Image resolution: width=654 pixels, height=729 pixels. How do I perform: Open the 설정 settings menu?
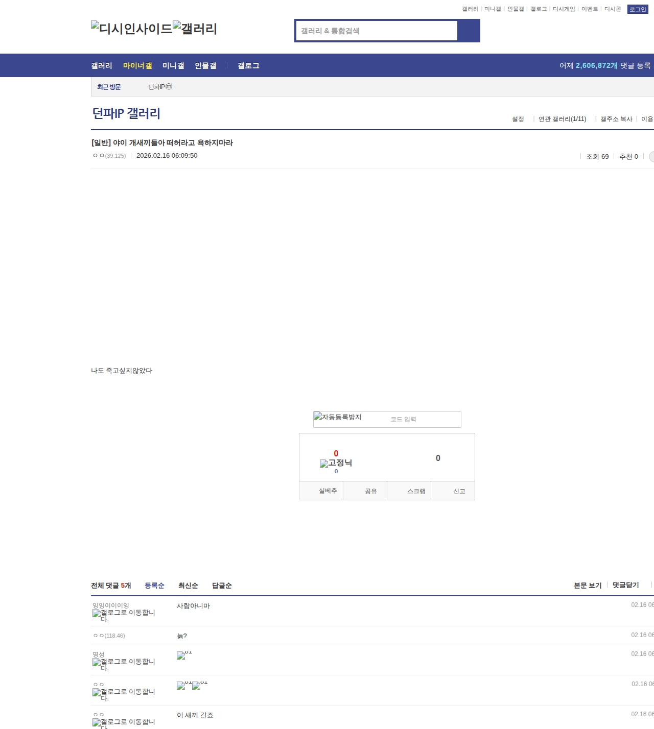pyautogui.click(x=518, y=119)
